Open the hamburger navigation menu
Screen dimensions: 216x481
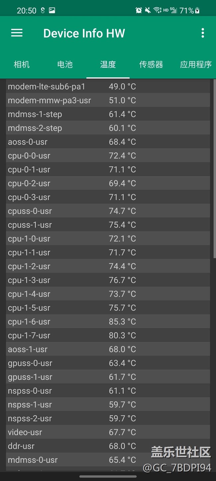click(x=17, y=33)
